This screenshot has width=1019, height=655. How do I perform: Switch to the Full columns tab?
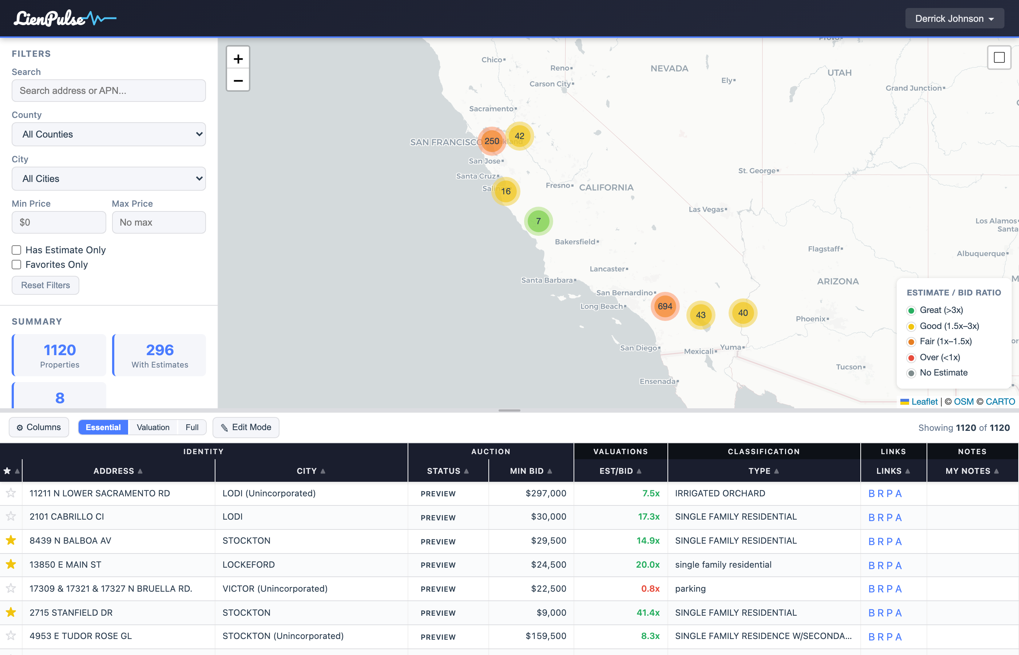pos(192,428)
